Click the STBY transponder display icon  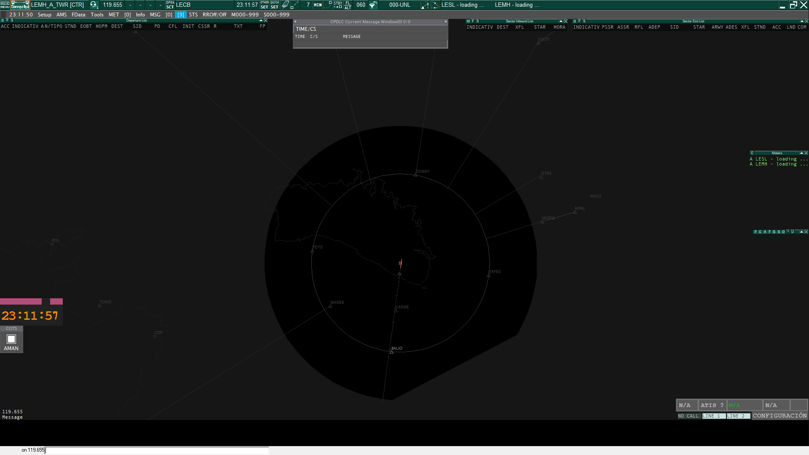coord(338,5)
